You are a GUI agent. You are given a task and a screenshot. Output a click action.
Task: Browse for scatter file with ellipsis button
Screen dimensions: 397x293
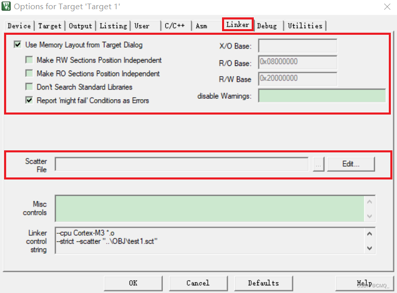pyautogui.click(x=319, y=164)
